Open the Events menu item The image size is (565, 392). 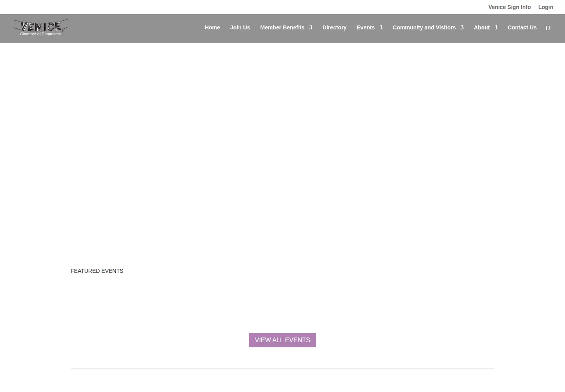tap(366, 27)
